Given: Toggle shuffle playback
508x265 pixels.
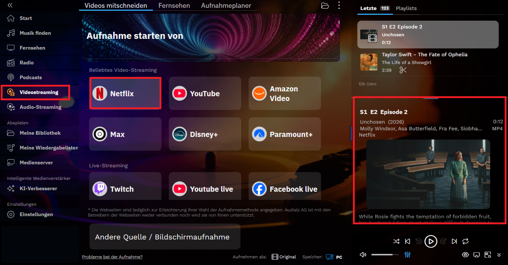Looking at the screenshot, I should point(396,241).
